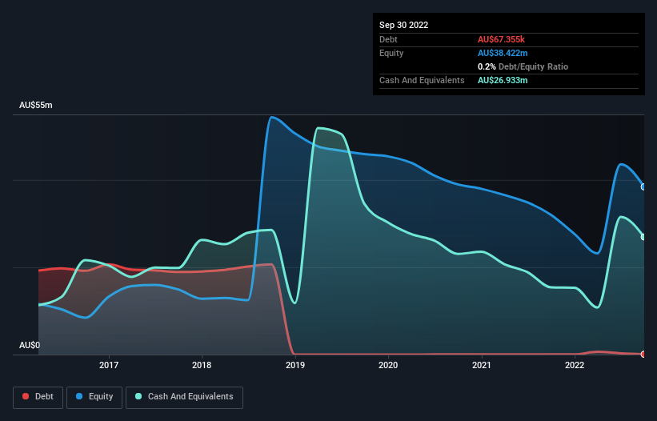The image size is (657, 421).
Task: Select the Equity endpoint marker on chart
Action: point(643,186)
